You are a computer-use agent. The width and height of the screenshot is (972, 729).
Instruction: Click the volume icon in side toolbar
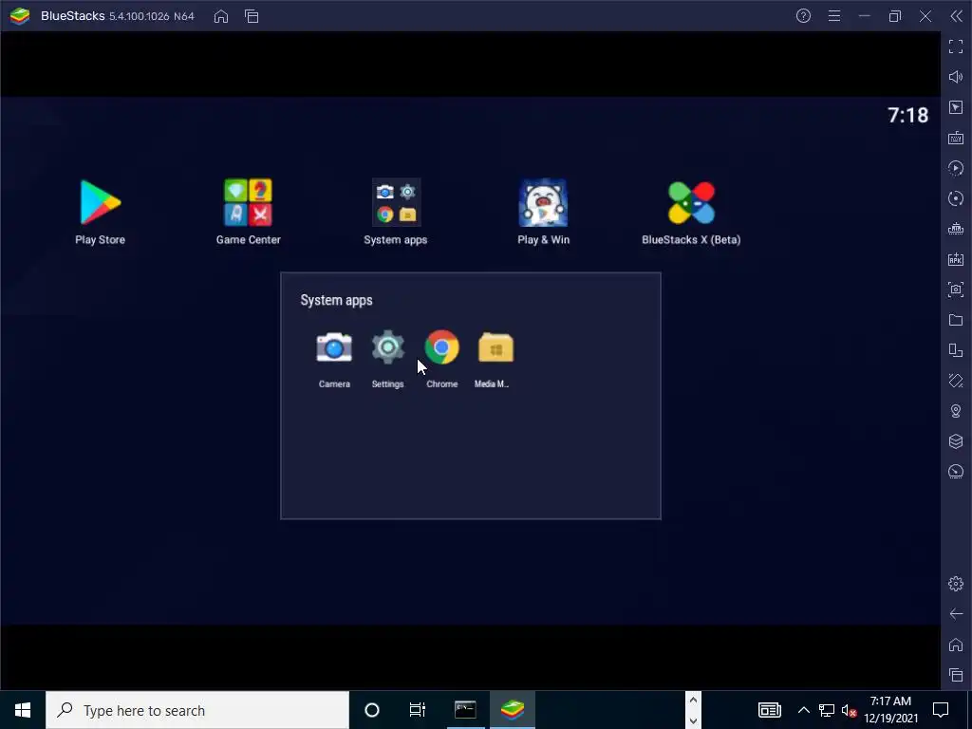pyautogui.click(x=956, y=77)
